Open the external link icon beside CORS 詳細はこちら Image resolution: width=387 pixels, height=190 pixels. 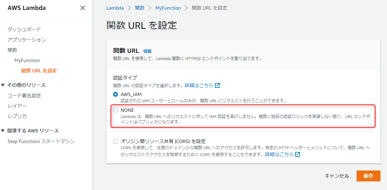pyautogui.click(x=298, y=154)
